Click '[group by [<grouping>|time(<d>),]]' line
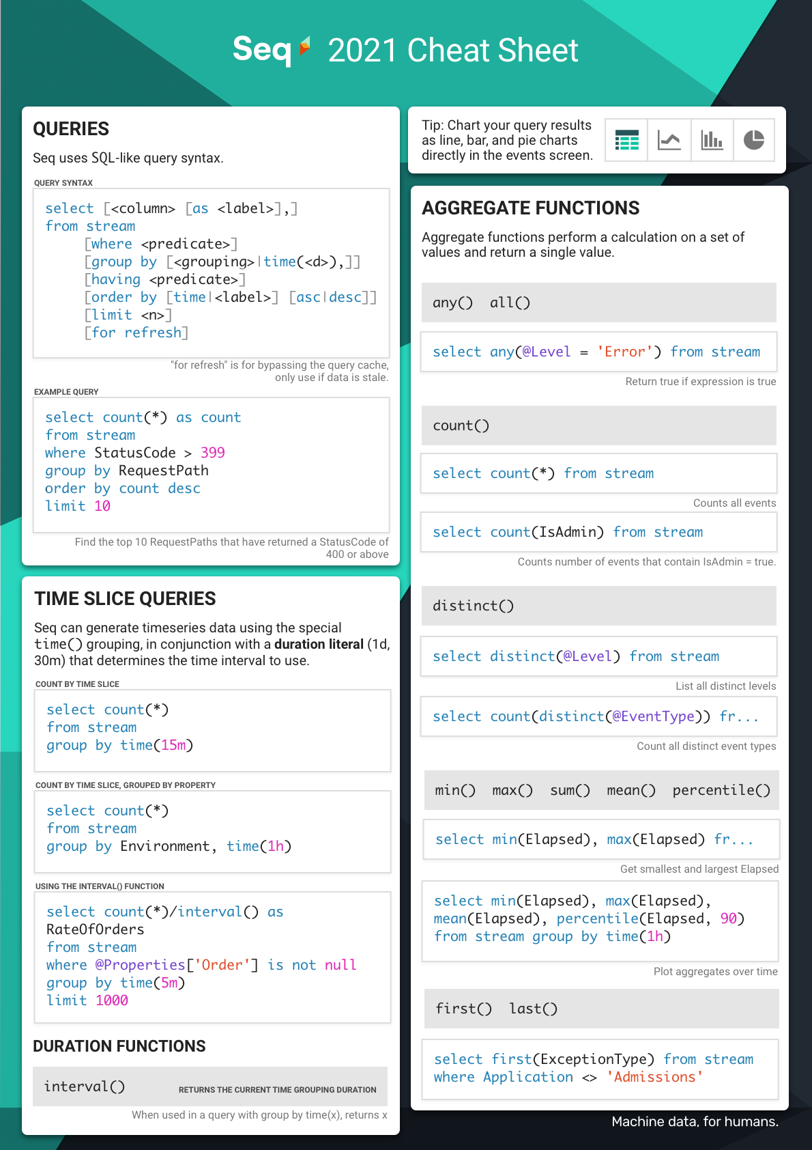This screenshot has height=1150, width=812. 222,262
